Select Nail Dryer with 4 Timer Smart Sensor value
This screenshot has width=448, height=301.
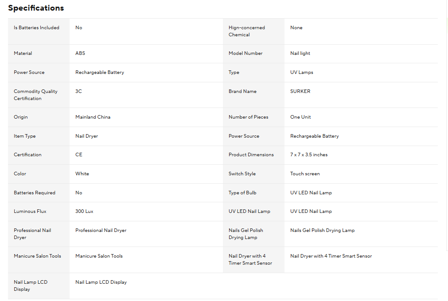point(331,256)
